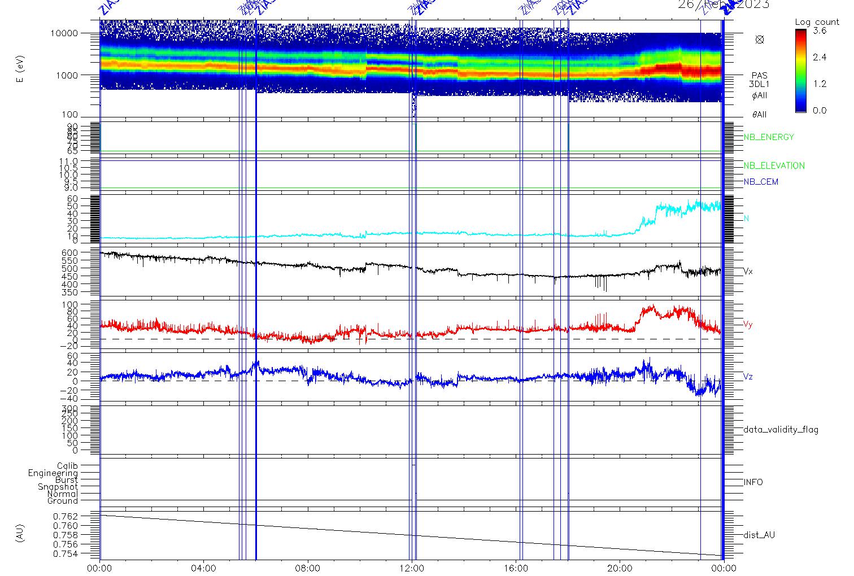Image resolution: width=854 pixels, height=576 pixels.
Task: Select the green NB_ENERGY label
Action: [769, 137]
